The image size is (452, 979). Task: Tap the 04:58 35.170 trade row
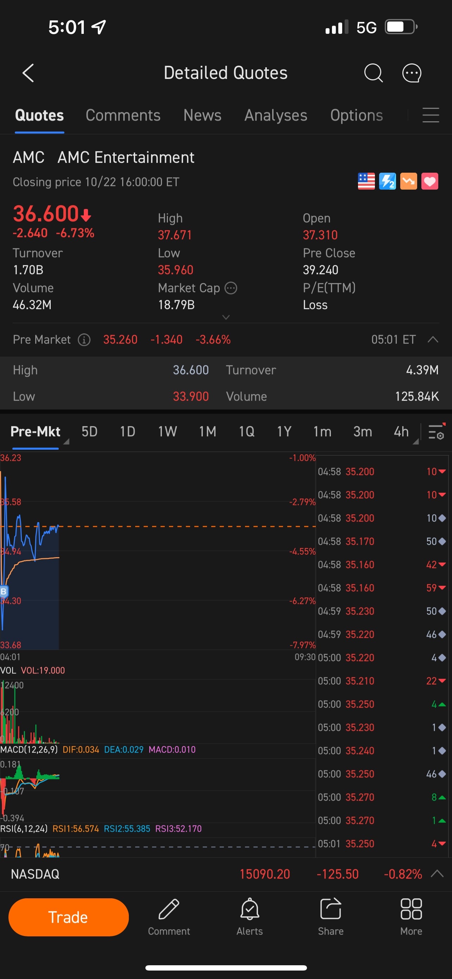tap(382, 541)
